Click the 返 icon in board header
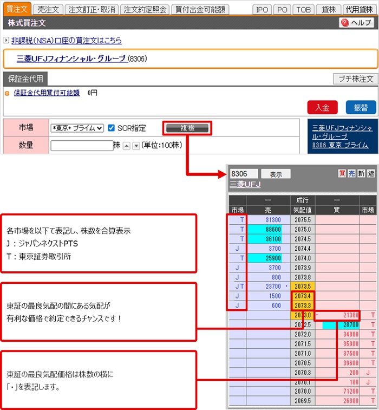 (371, 173)
